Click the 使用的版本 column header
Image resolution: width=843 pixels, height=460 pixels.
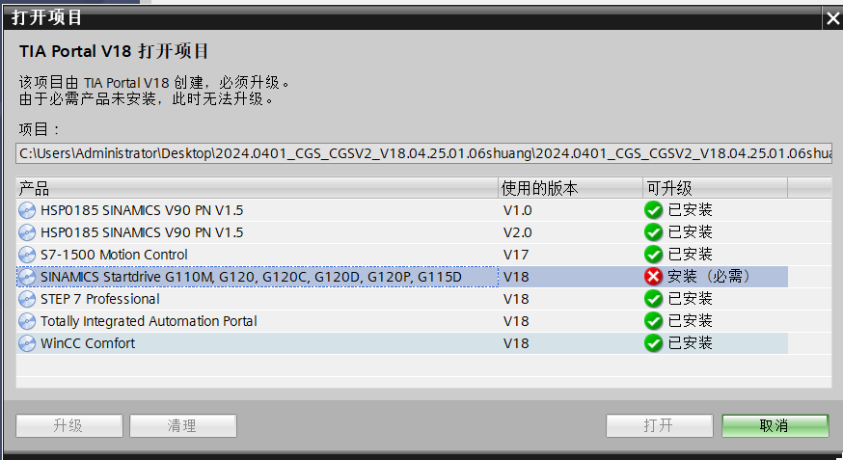(570, 188)
